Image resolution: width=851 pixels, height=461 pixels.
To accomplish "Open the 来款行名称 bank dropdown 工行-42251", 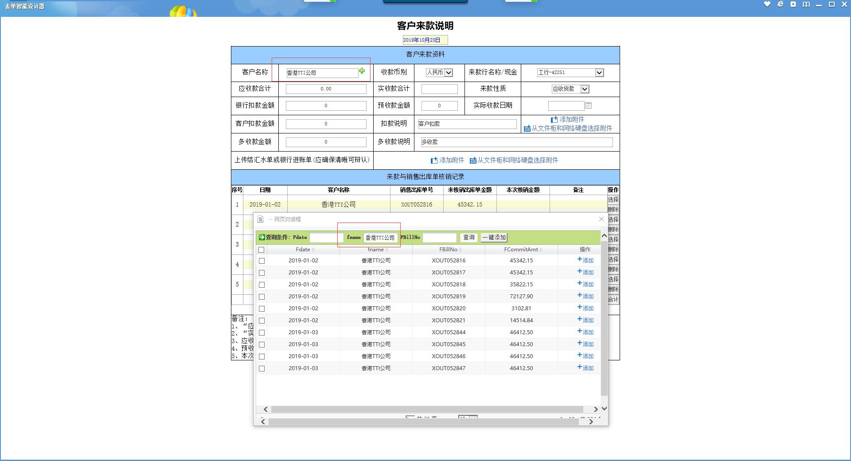I will (x=570, y=72).
